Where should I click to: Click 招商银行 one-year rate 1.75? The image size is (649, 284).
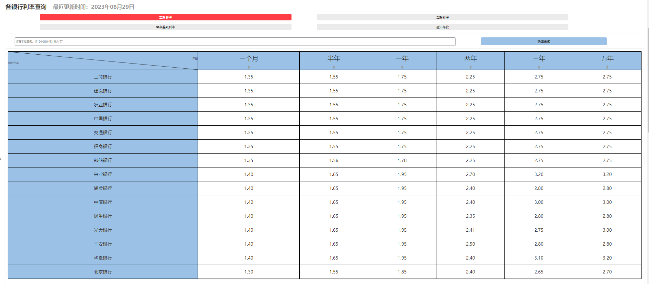click(402, 146)
